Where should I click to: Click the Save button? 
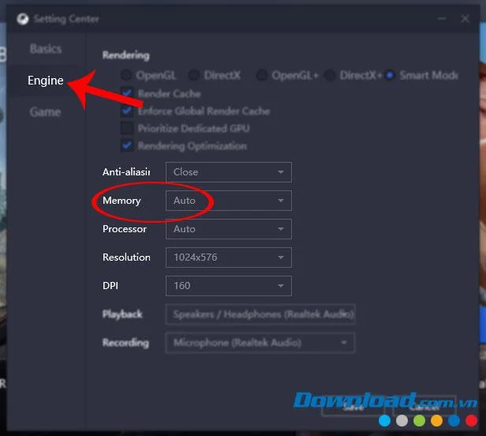[353, 407]
